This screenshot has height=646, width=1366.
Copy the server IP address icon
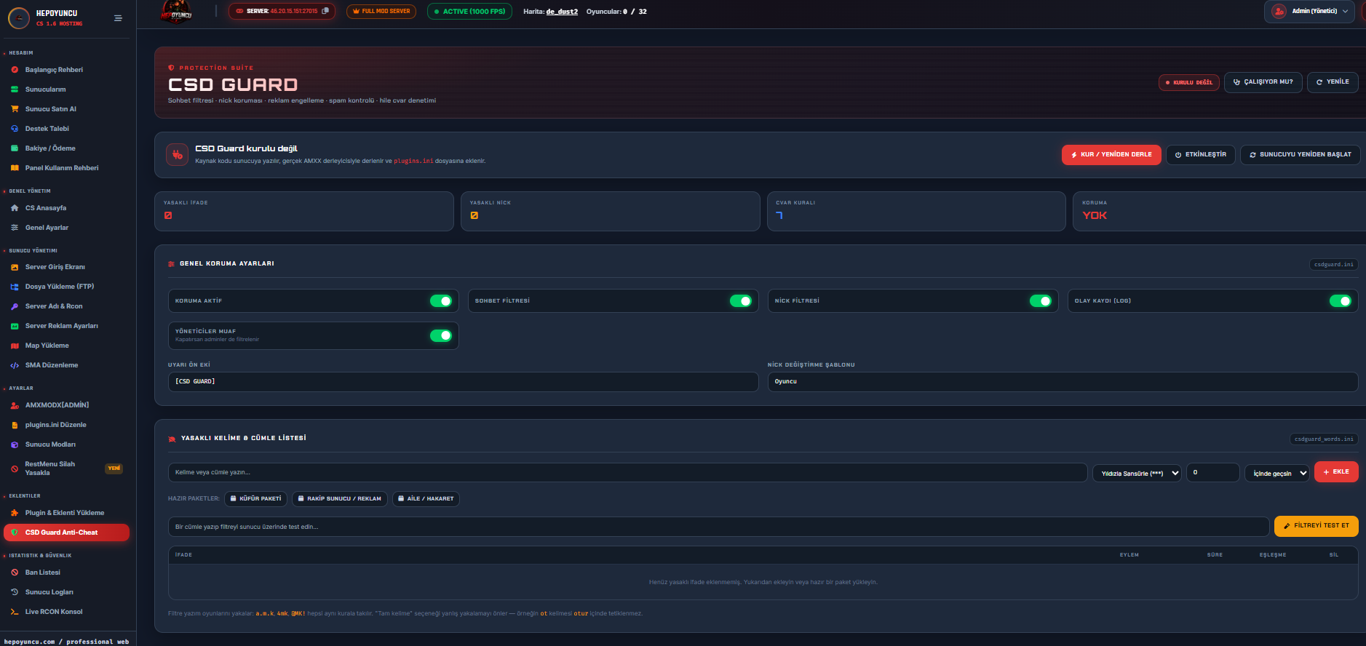325,11
